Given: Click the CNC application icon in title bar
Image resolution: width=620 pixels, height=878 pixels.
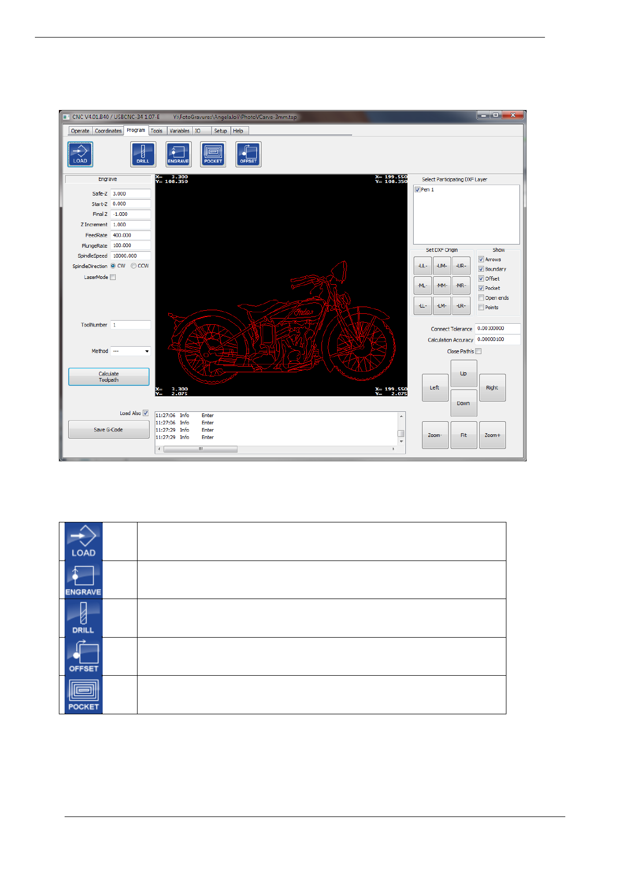Looking at the screenshot, I should coord(66,117).
